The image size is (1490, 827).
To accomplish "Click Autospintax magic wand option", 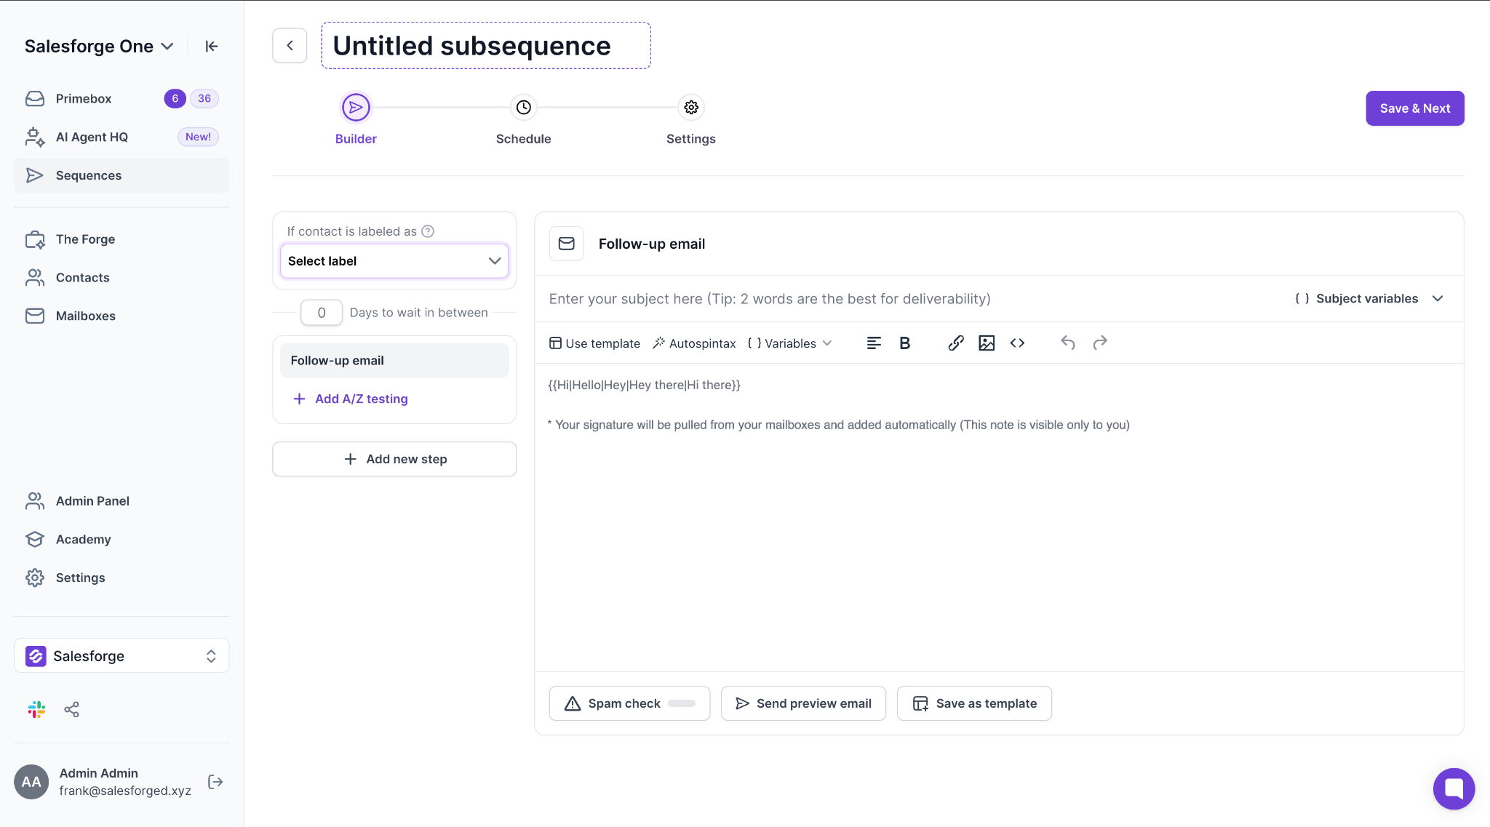I will point(694,343).
